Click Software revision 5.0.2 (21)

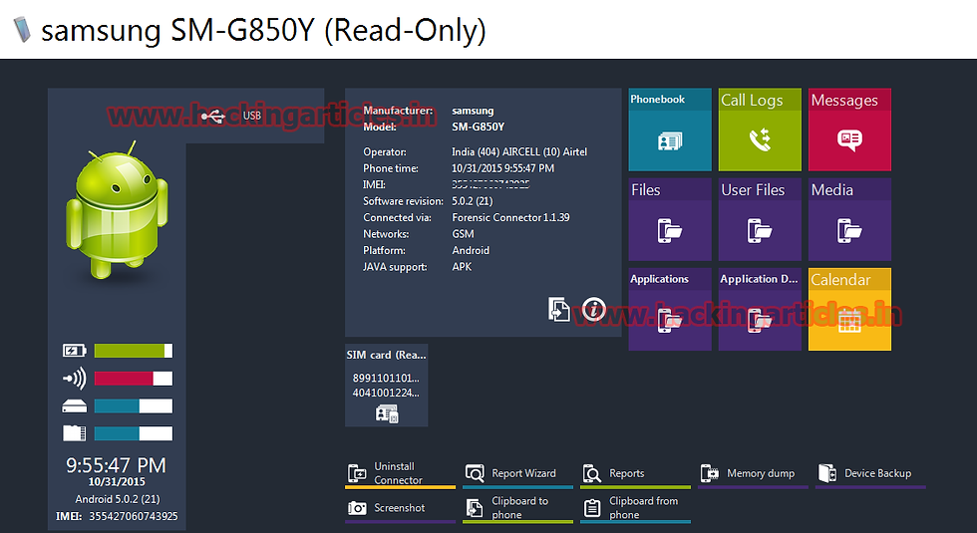pos(472,201)
